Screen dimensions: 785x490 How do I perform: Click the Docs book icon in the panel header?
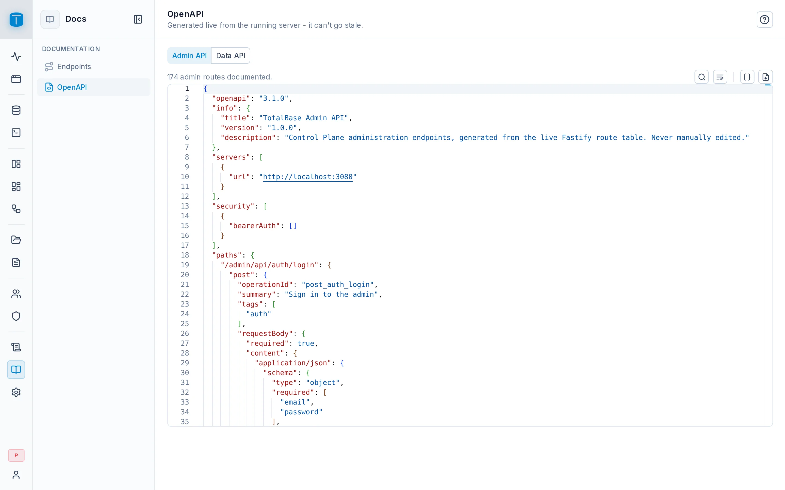coord(50,19)
